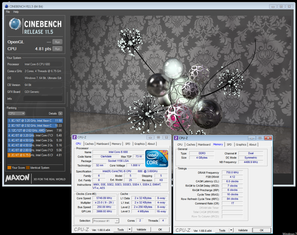
Task: Close the right CPU-Z window
Action: (x=268, y=138)
